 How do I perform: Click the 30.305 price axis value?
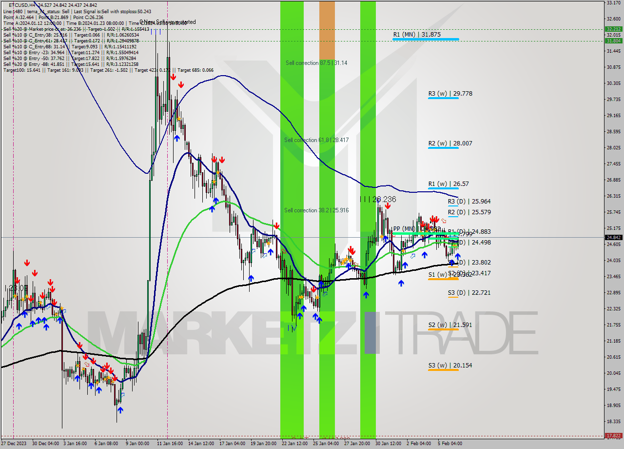pyautogui.click(x=614, y=83)
